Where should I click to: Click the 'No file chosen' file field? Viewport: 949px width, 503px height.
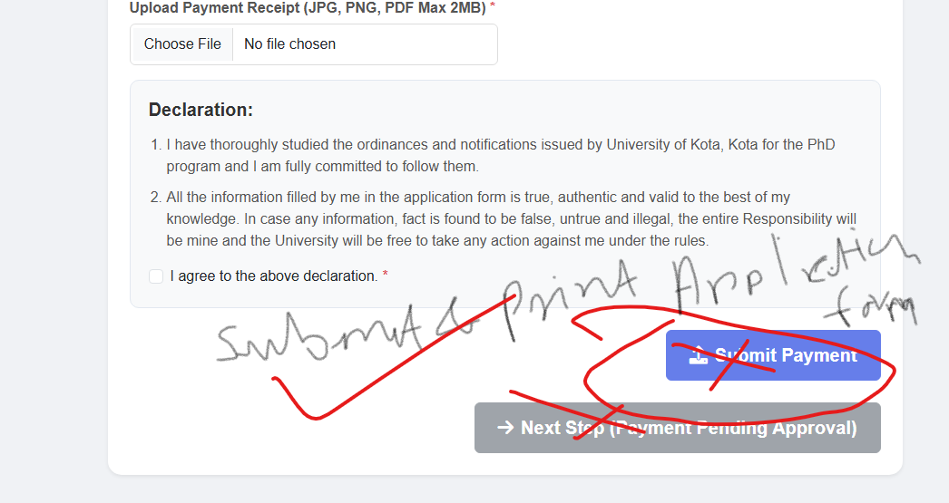[x=289, y=44]
